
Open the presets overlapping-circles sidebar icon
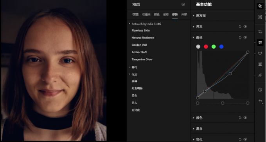click(x=260, y=6)
